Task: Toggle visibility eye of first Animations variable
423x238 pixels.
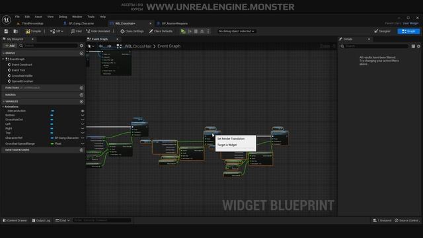Action: coord(83,111)
